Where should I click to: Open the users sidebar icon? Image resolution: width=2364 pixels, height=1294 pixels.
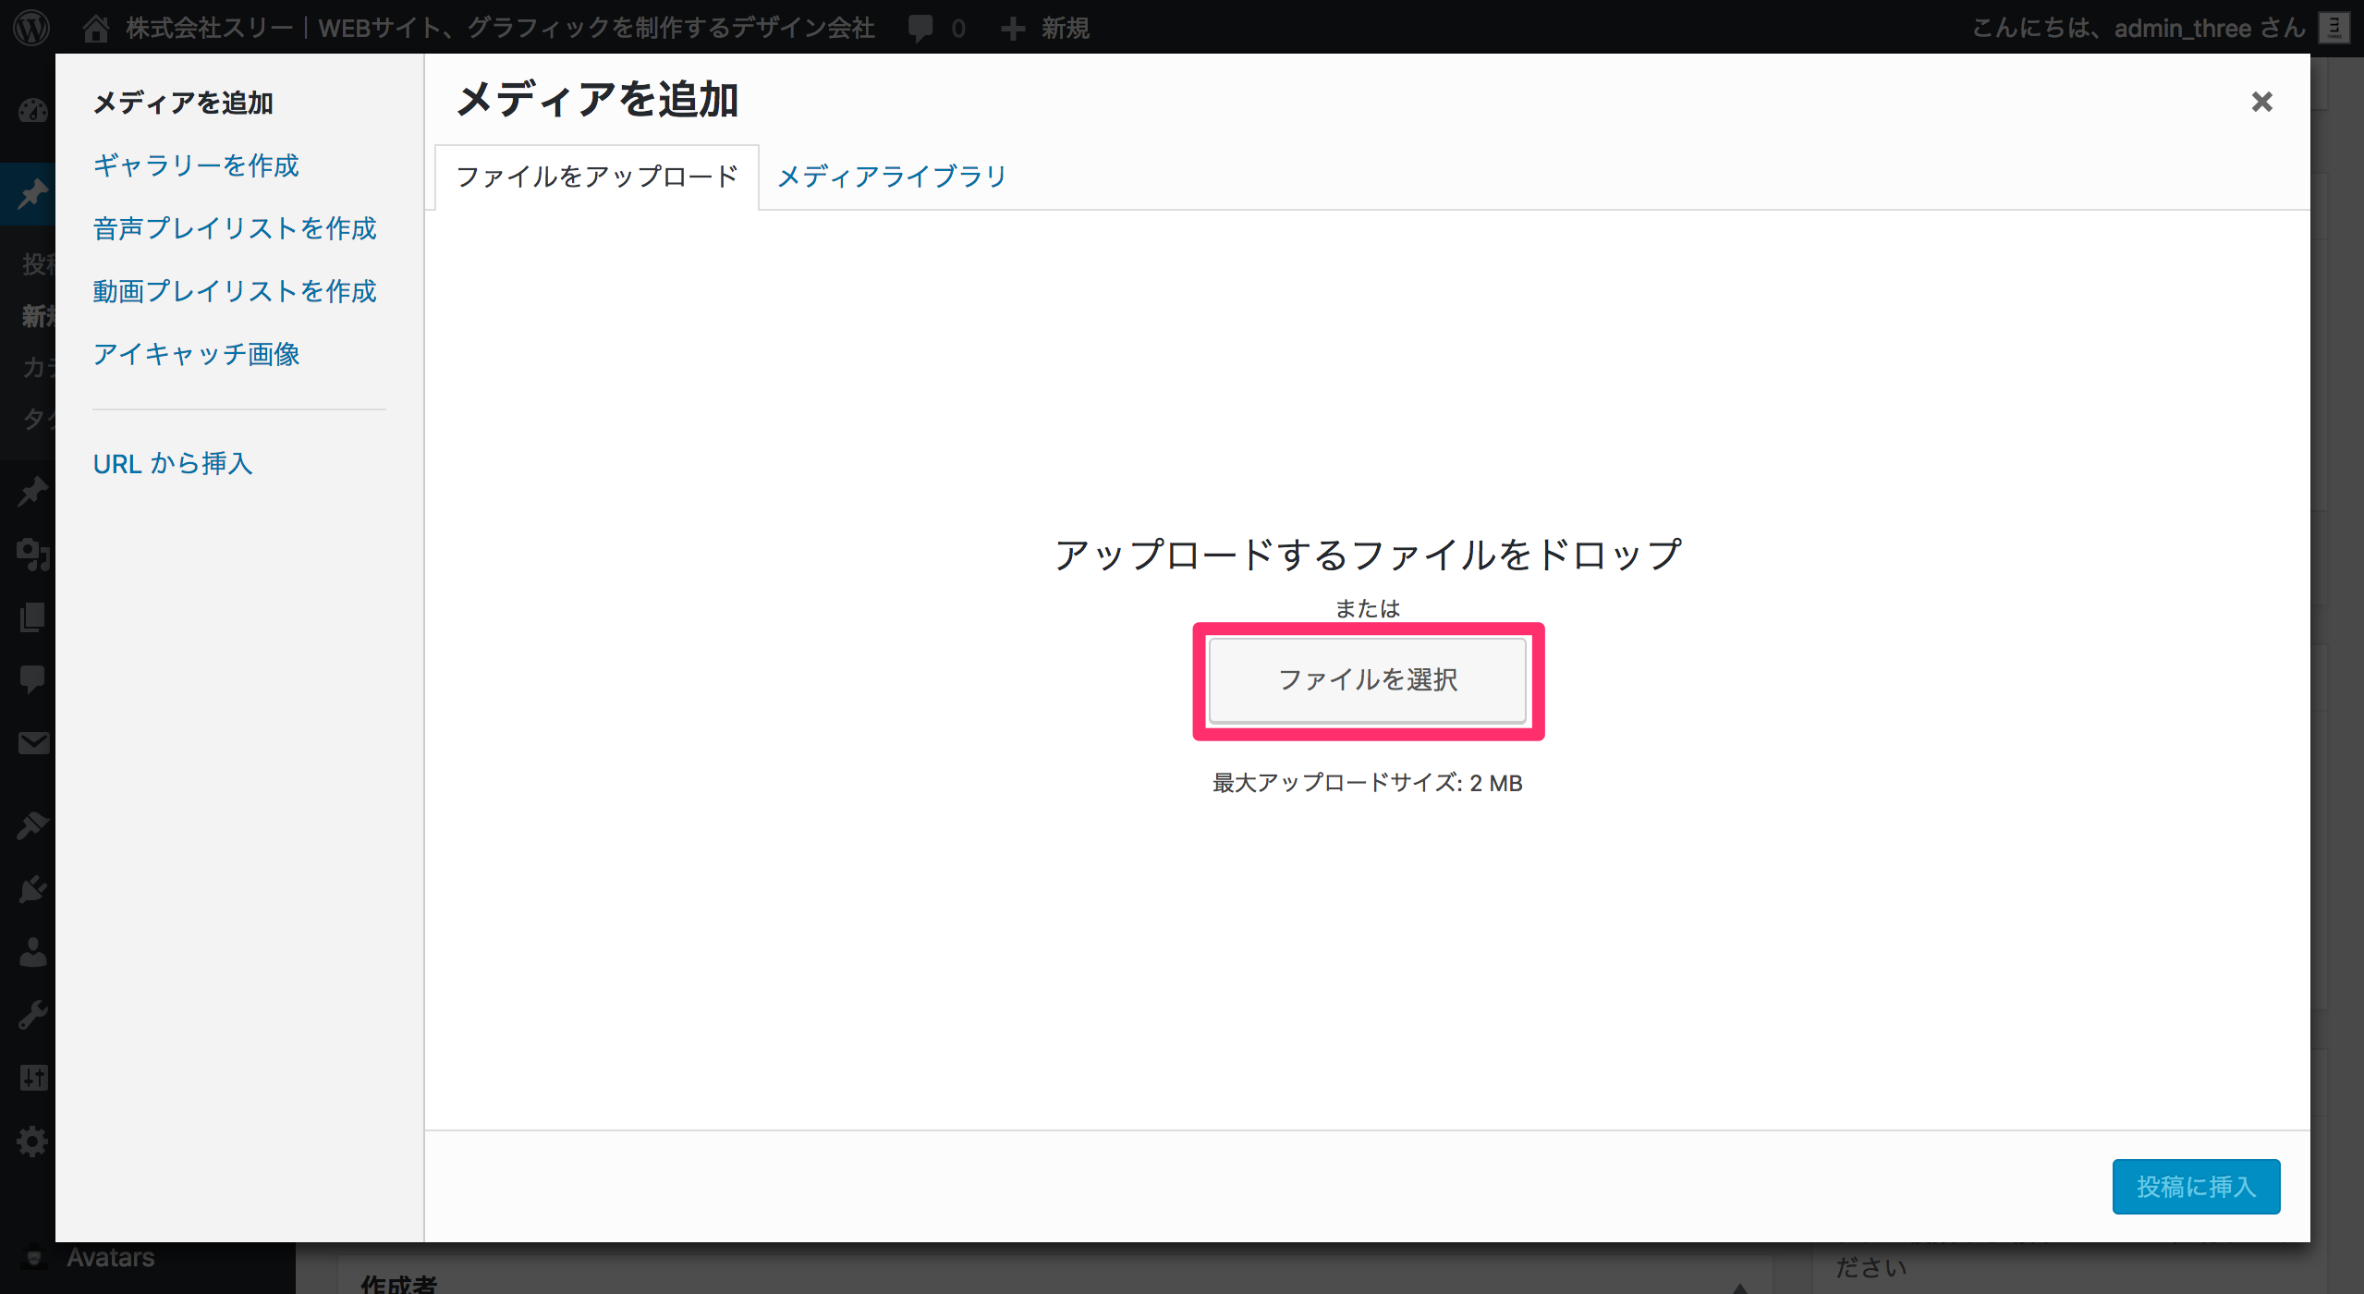point(32,952)
